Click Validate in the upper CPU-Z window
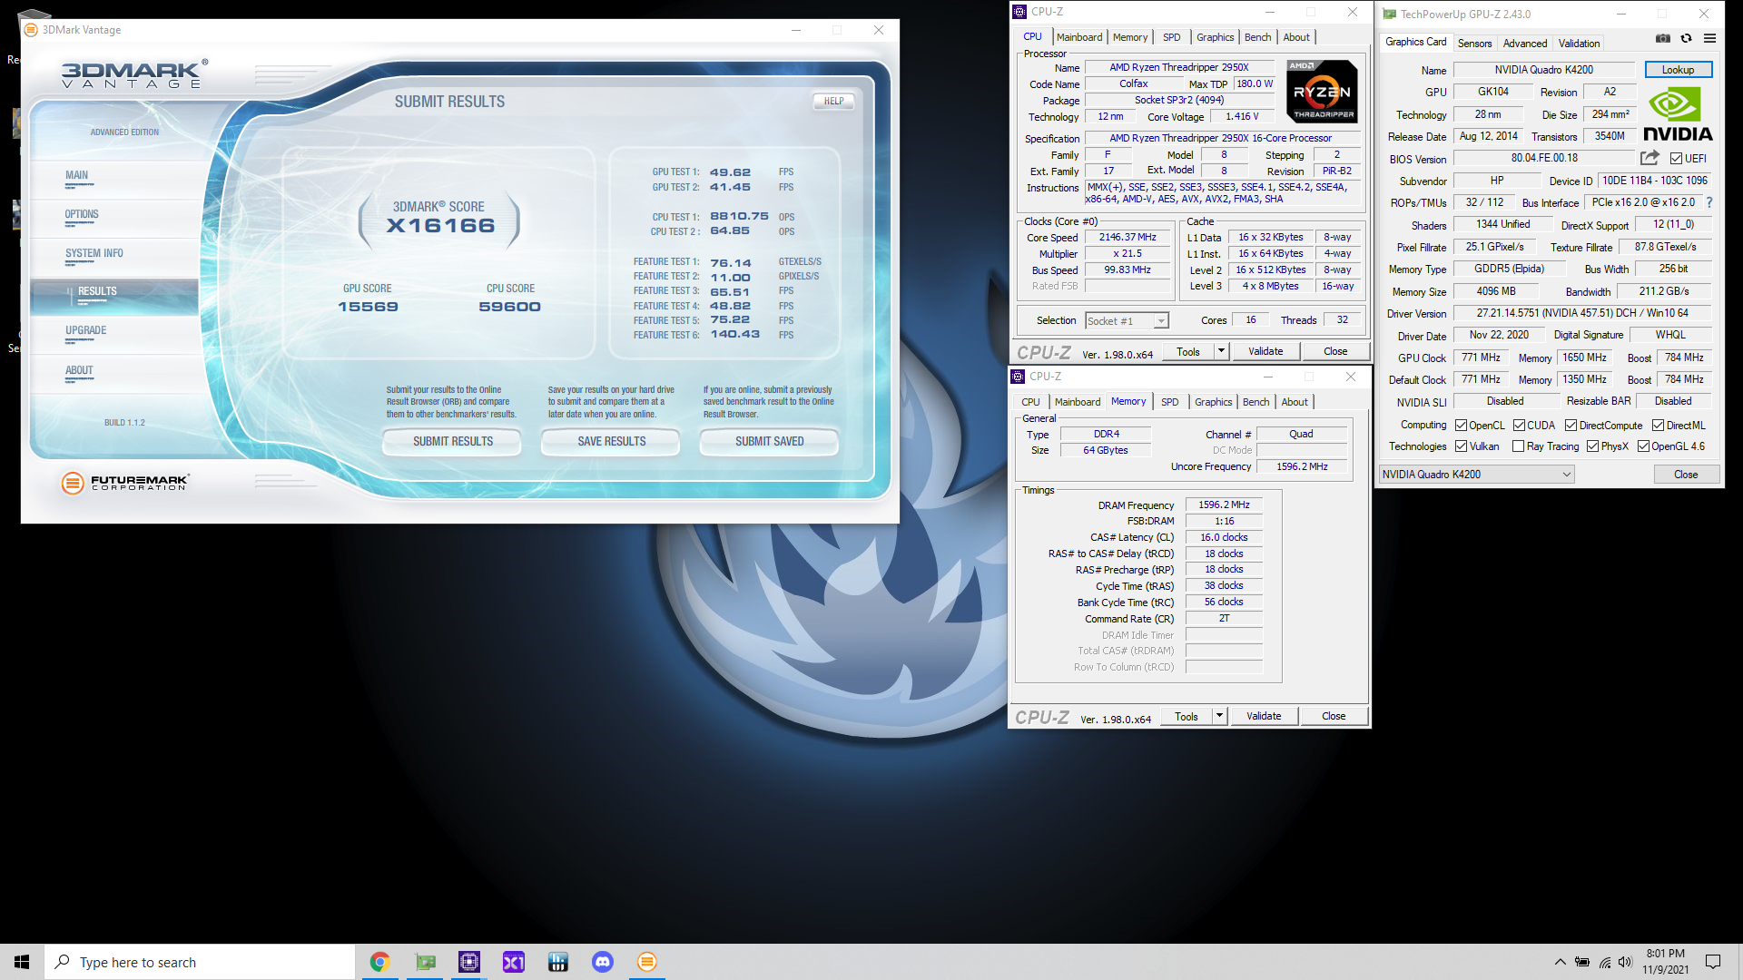This screenshot has width=1743, height=980. point(1265,351)
